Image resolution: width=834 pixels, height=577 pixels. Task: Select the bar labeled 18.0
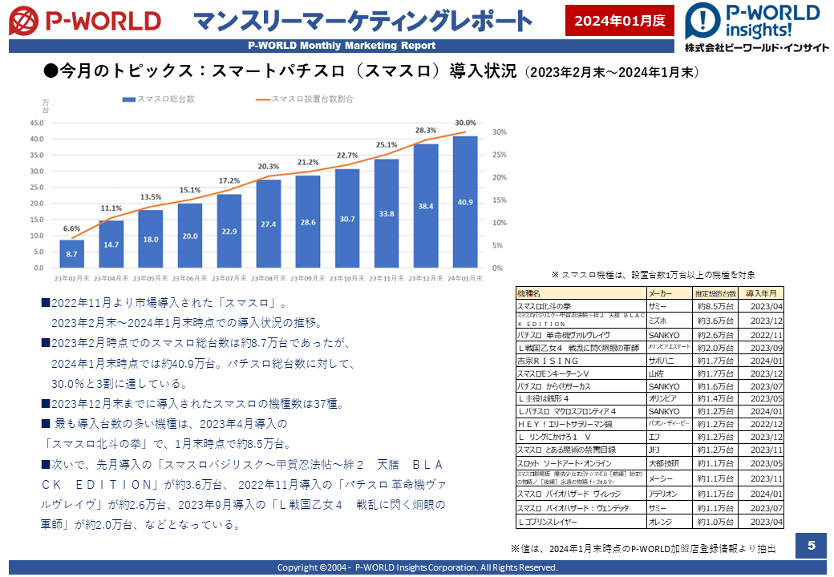tap(151, 239)
